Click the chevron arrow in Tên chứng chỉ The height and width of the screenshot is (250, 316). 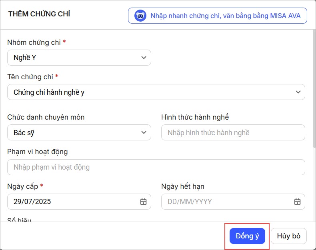pos(298,92)
